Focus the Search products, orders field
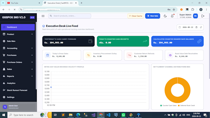Image resolution: width=210 pixels, height=118 pixels. [70, 16]
